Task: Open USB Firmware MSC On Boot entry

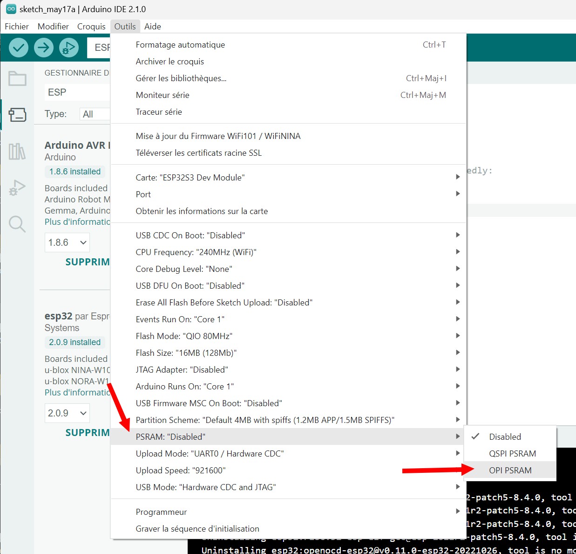Action: pyautogui.click(x=288, y=403)
